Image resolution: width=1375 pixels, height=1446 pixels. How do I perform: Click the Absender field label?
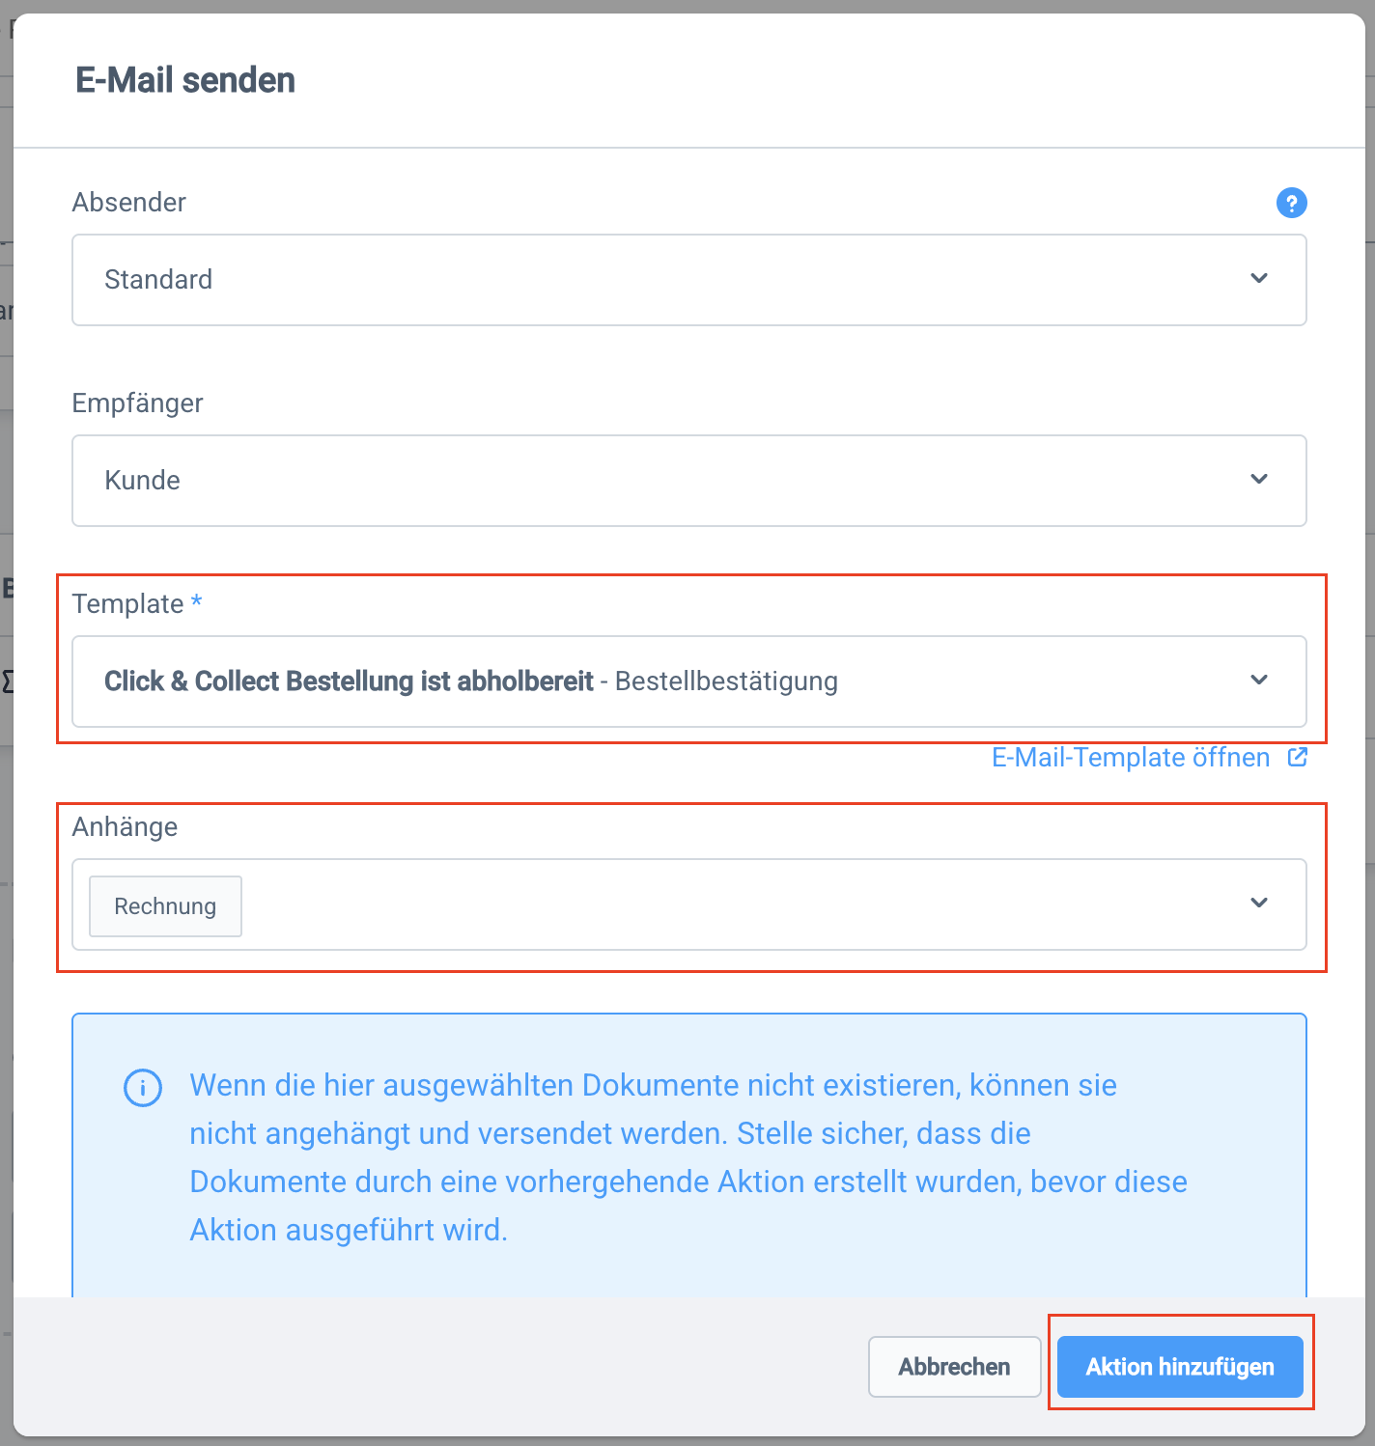[129, 203]
